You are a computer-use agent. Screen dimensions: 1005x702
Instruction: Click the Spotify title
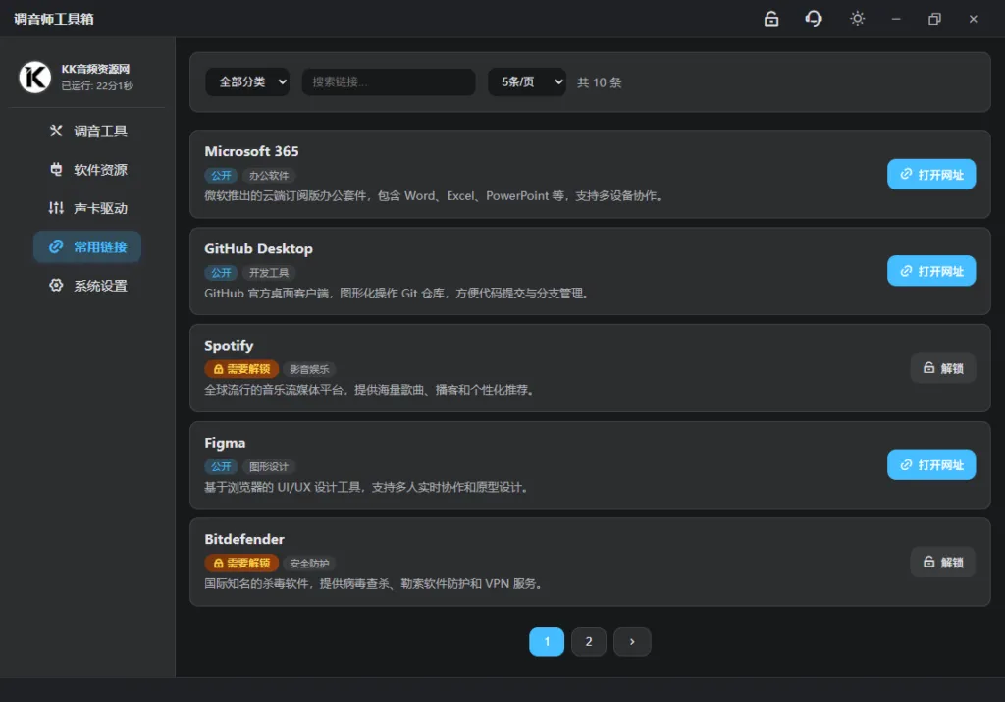tap(229, 347)
